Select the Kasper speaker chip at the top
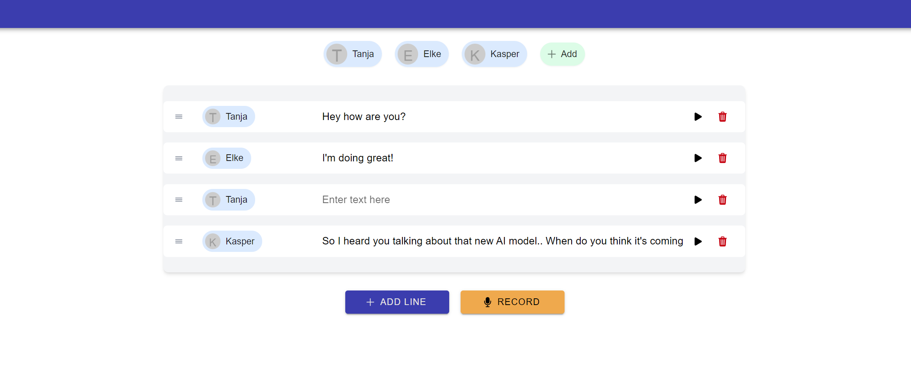 click(x=494, y=54)
